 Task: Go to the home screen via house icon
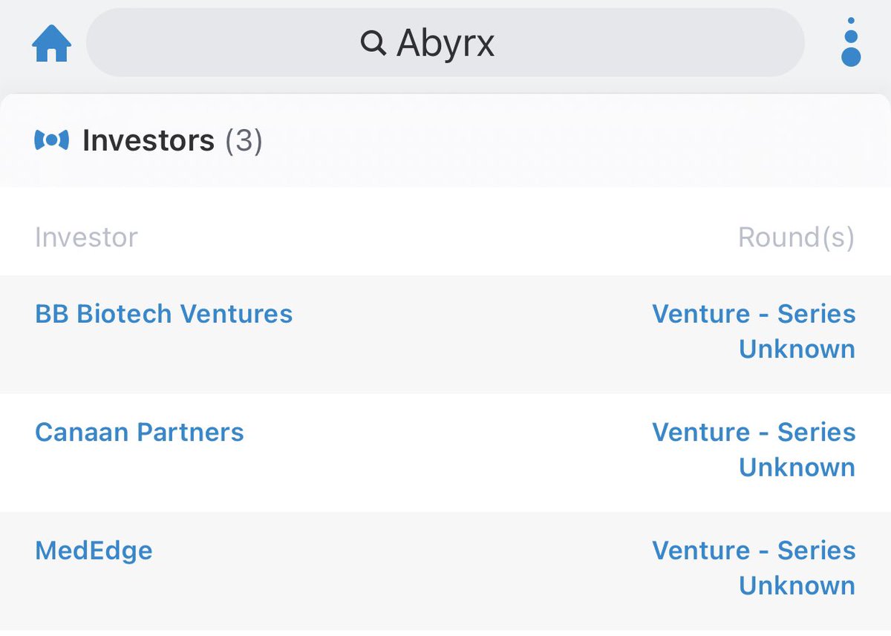coord(51,43)
